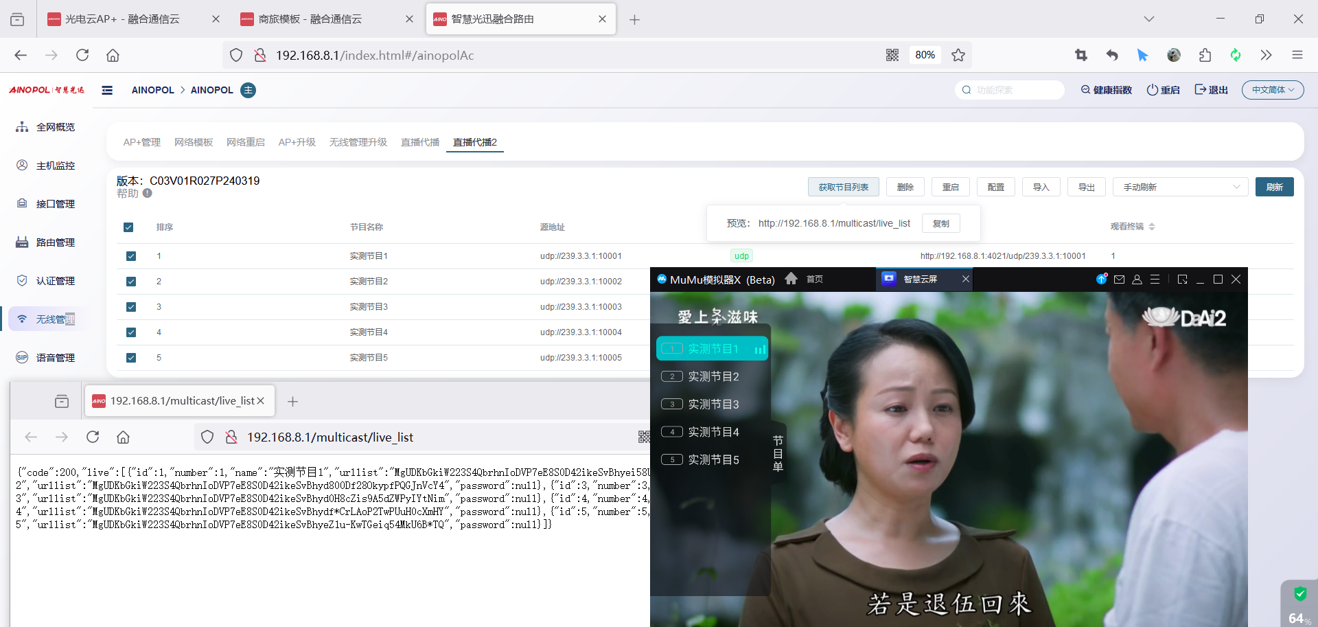Click the blue 刷新 button

coord(1275,187)
